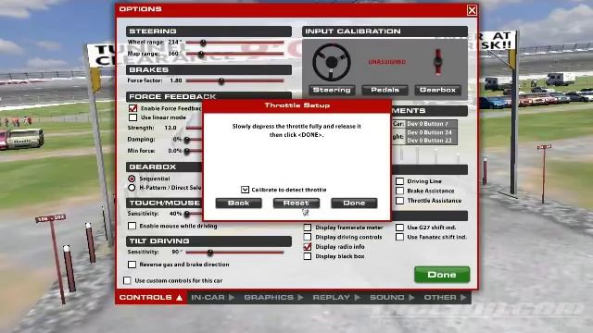Switch to the SOUND tab

(392, 298)
